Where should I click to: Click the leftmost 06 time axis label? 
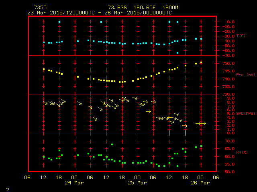point(28,178)
